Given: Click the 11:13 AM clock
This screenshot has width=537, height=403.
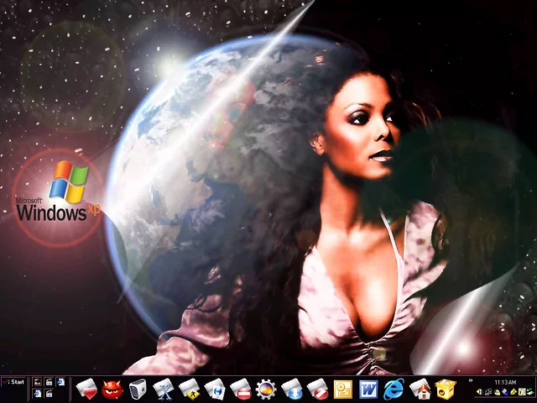Looking at the screenshot, I should (x=505, y=383).
